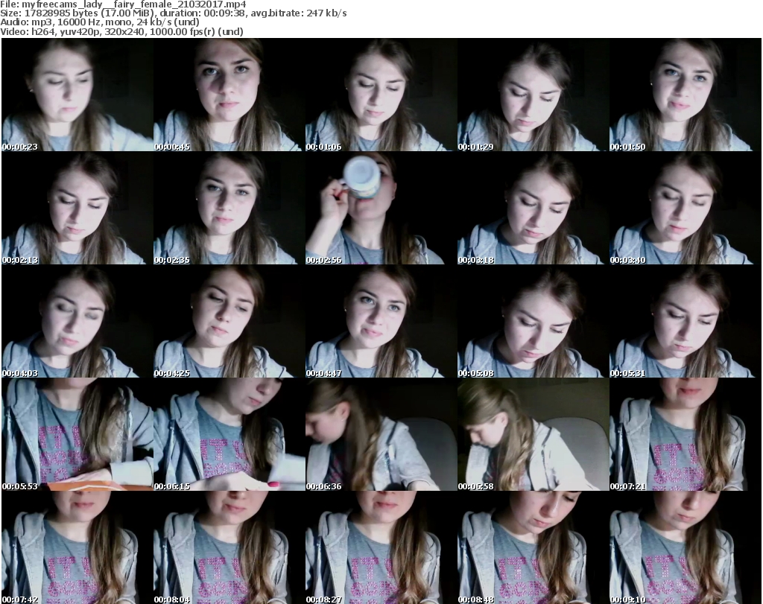Screen dimensions: 763x604
Task: Click the preview stamped 00:06:15
Action: pos(229,434)
